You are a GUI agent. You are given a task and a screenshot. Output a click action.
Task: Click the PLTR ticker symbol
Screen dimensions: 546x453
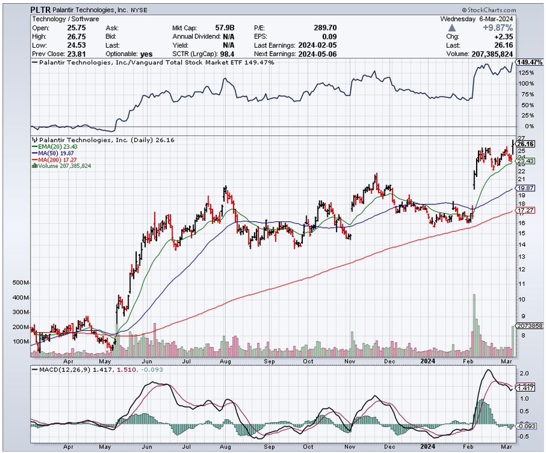point(41,11)
